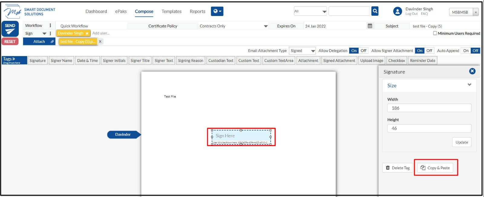Select the Reminder Date tag
The height and width of the screenshot is (197, 484).
point(423,60)
